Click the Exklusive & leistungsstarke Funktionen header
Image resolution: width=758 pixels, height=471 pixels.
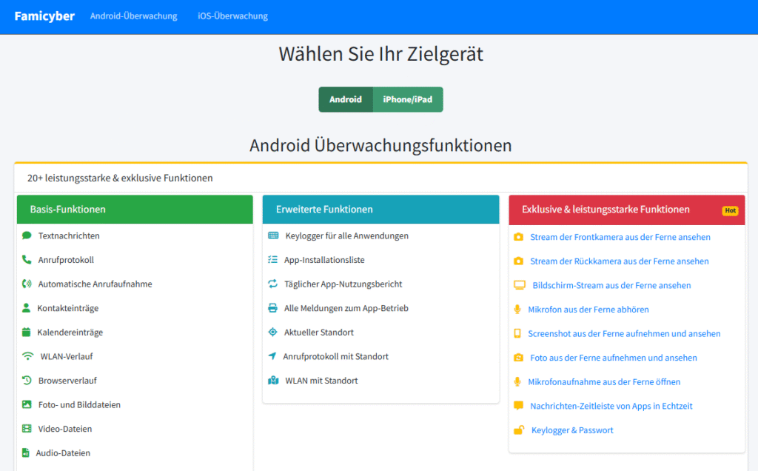coord(627,210)
